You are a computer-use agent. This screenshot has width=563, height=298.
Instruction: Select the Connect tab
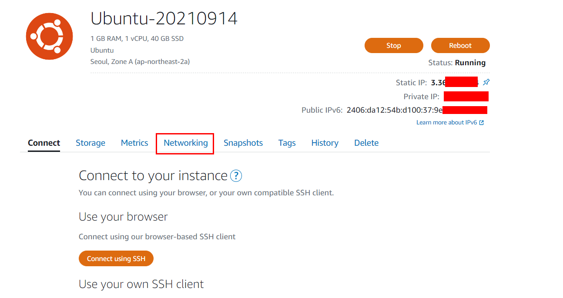pos(44,143)
